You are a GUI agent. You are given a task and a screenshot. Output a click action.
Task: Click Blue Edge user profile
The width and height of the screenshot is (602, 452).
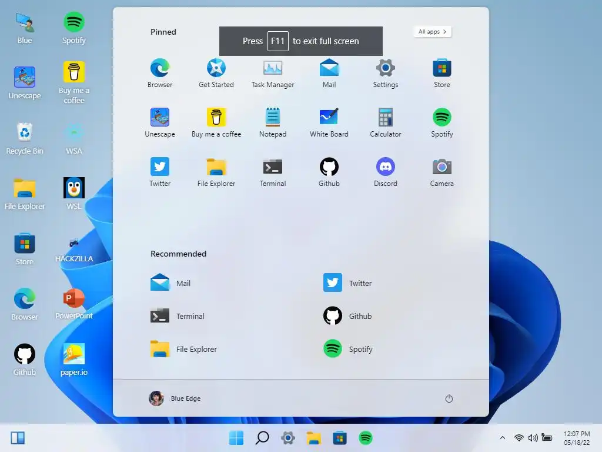(x=175, y=398)
